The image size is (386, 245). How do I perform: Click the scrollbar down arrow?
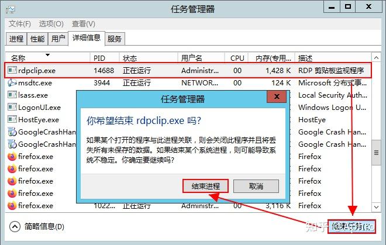click(x=376, y=207)
